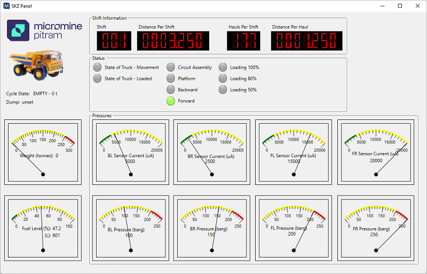Close the SKZ Panel window
Image resolution: width=427 pixels, height=274 pixels.
click(417, 6)
